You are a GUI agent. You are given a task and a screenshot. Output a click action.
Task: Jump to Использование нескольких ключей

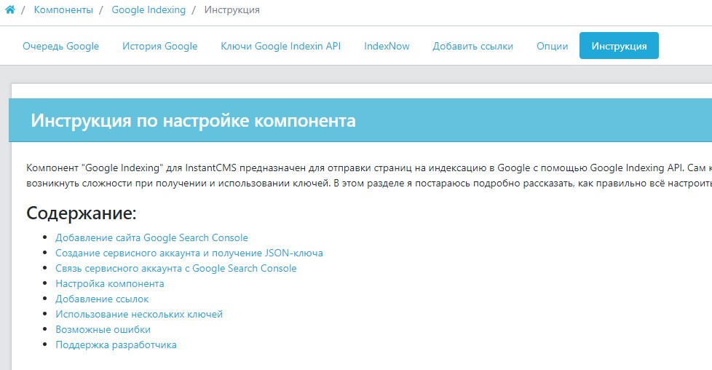point(139,314)
